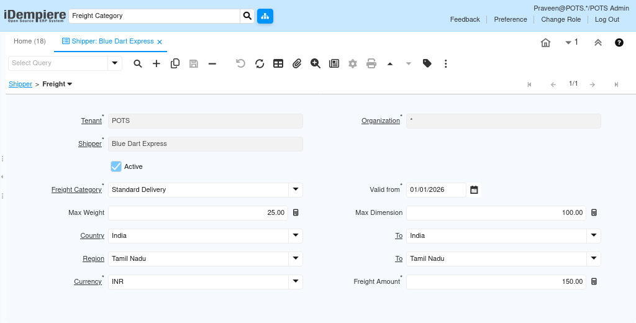Focus the global search box with Freight Category
Screen dimensions: 636x323
(155, 16)
